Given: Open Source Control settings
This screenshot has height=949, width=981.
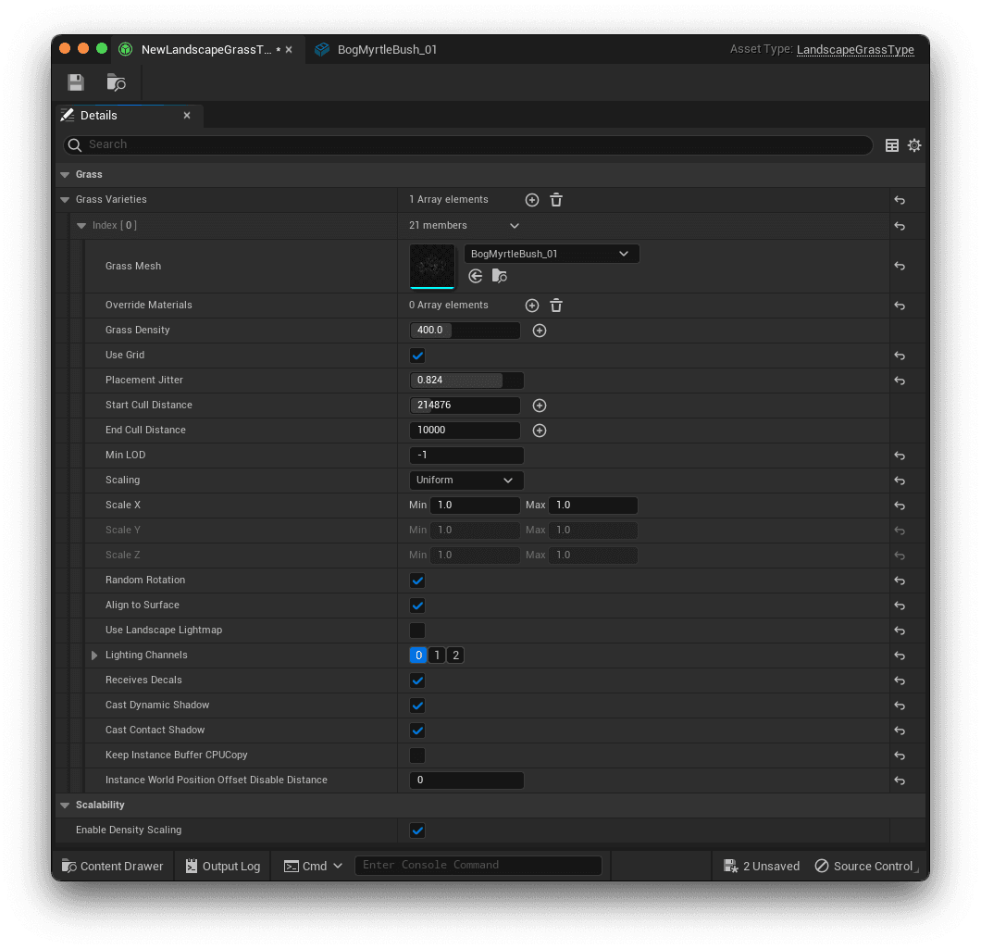Looking at the screenshot, I should (x=864, y=865).
